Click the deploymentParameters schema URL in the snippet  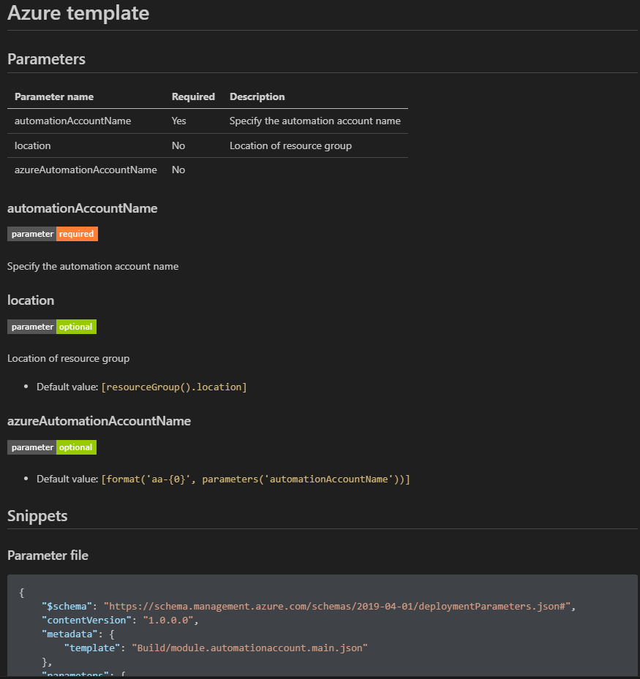point(338,606)
